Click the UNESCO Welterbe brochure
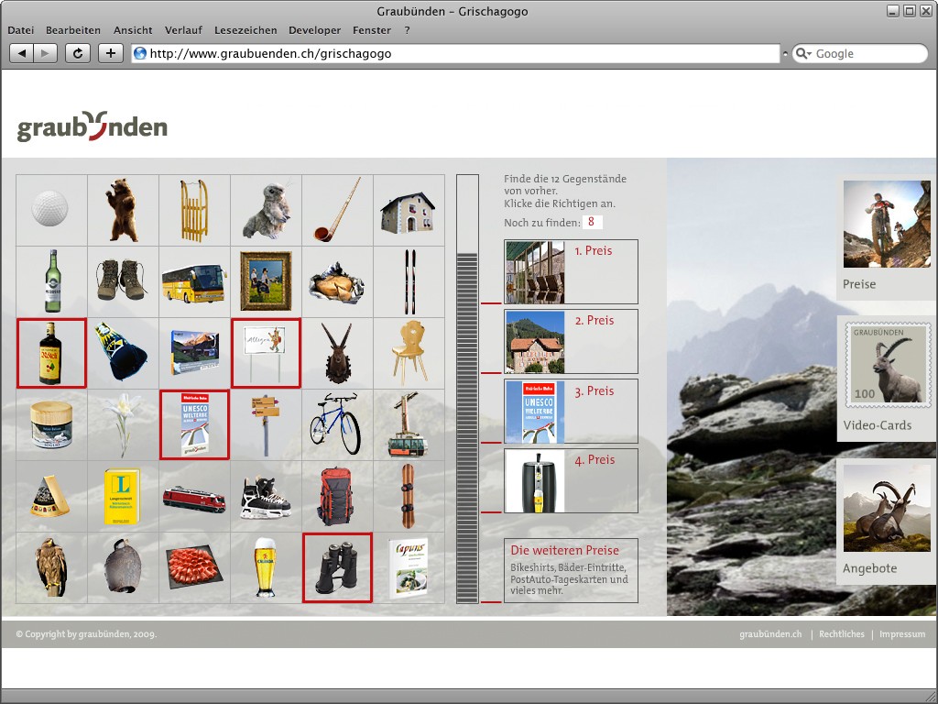 194,424
